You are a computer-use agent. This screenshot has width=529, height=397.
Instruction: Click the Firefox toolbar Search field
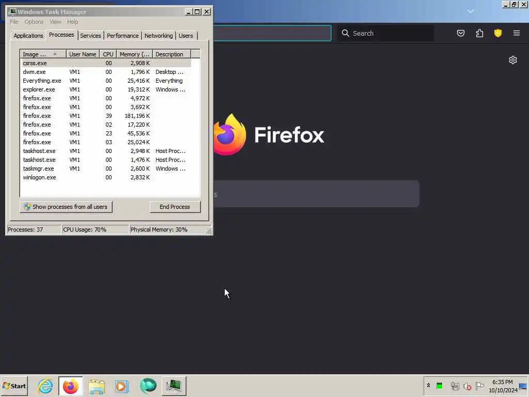[385, 33]
